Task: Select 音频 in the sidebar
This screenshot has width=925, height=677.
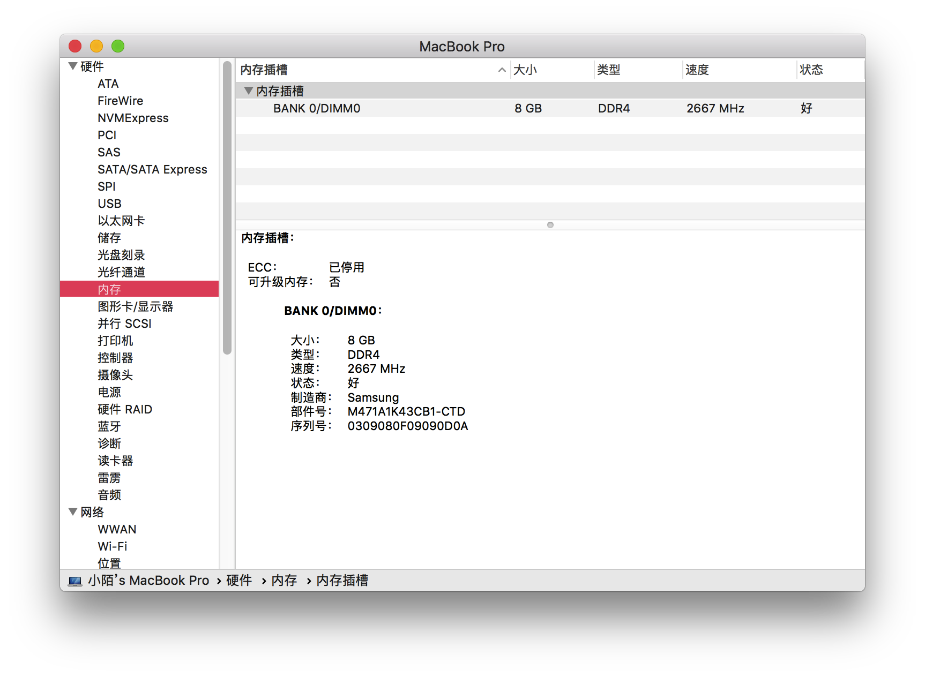Action: 109,495
